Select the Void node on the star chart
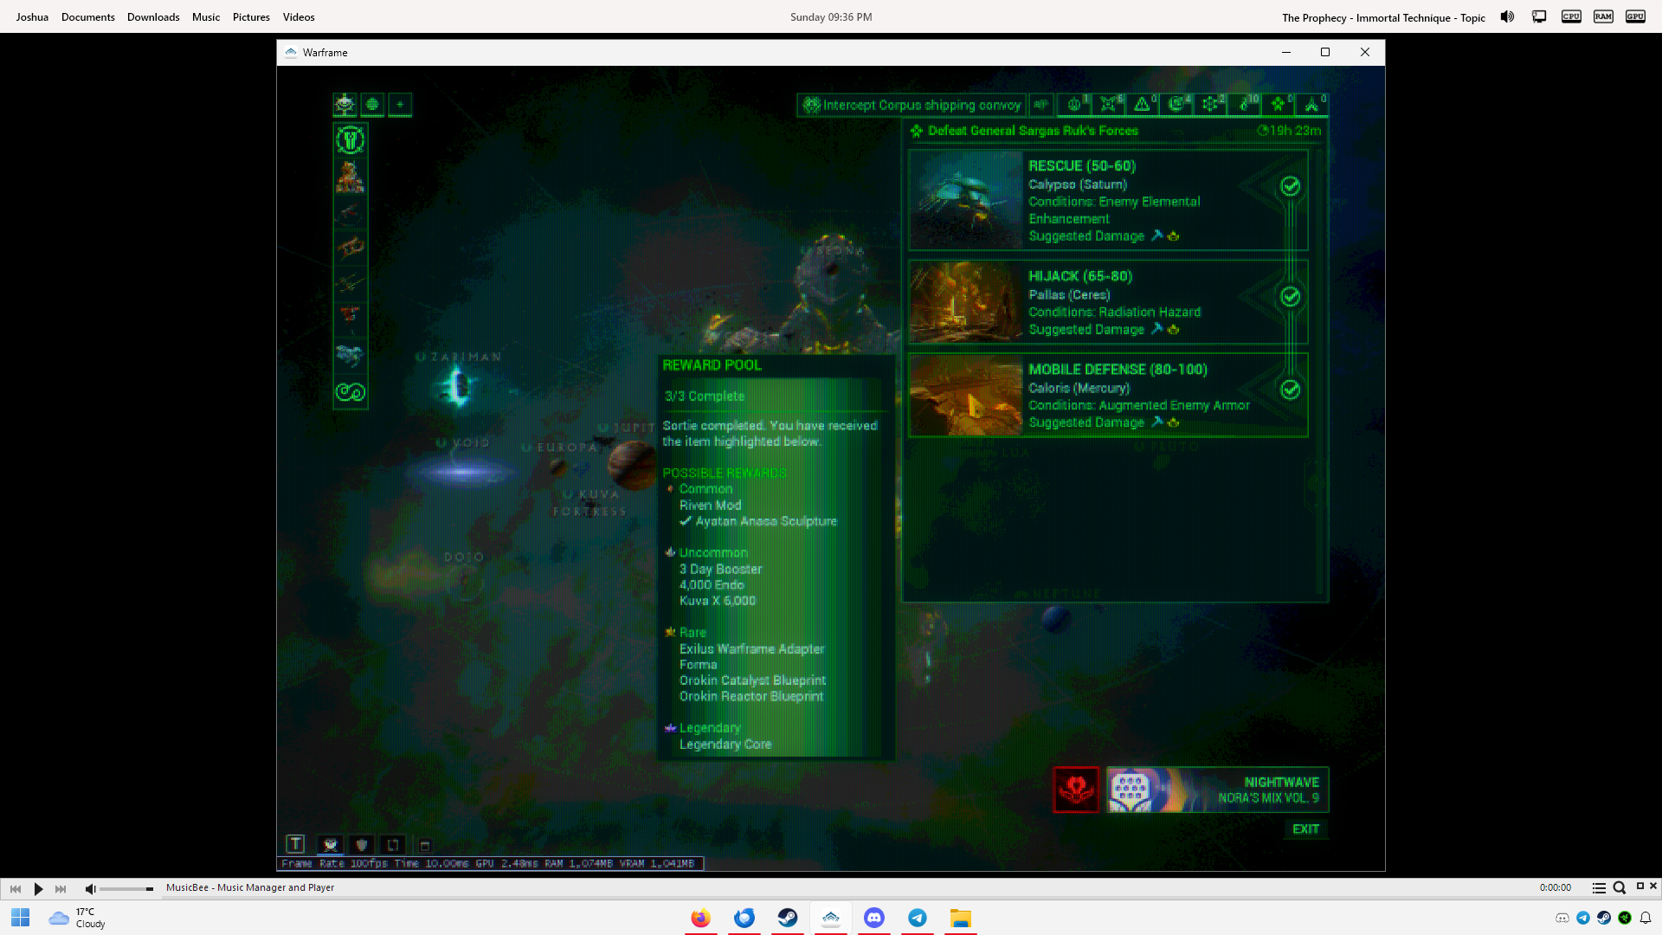 463,472
